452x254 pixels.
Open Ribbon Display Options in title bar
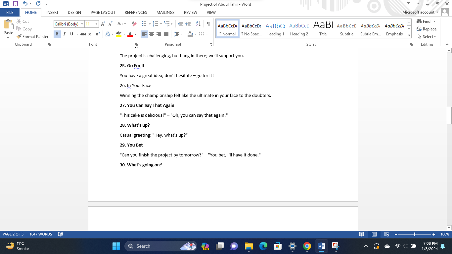(x=418, y=4)
